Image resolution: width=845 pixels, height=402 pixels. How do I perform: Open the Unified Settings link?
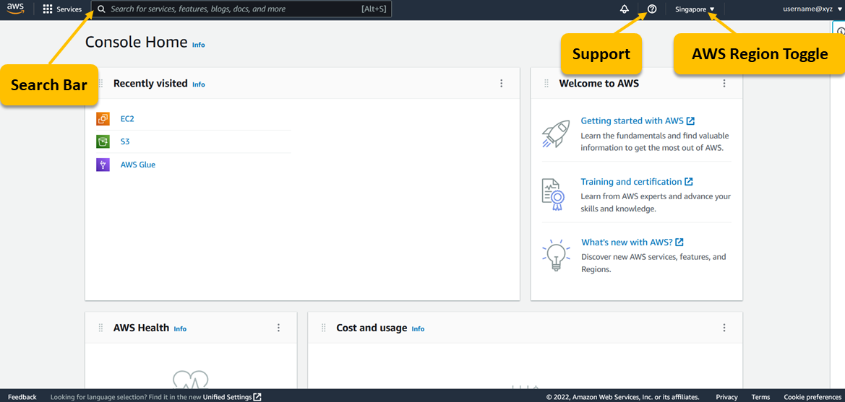228,397
